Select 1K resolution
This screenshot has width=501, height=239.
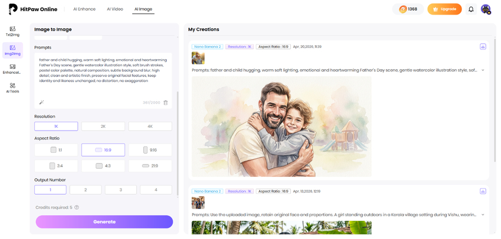pyautogui.click(x=56, y=126)
